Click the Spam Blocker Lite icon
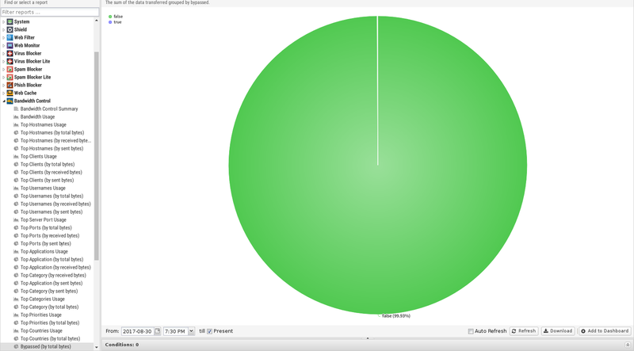This screenshot has height=351, width=634. click(10, 77)
